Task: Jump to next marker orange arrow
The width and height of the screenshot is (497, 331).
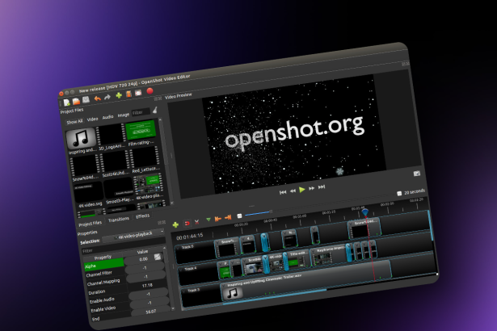Action: [228, 217]
